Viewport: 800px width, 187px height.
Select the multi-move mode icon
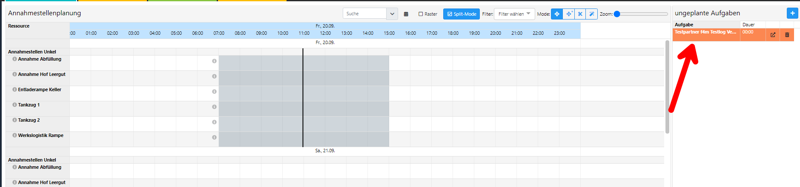568,14
